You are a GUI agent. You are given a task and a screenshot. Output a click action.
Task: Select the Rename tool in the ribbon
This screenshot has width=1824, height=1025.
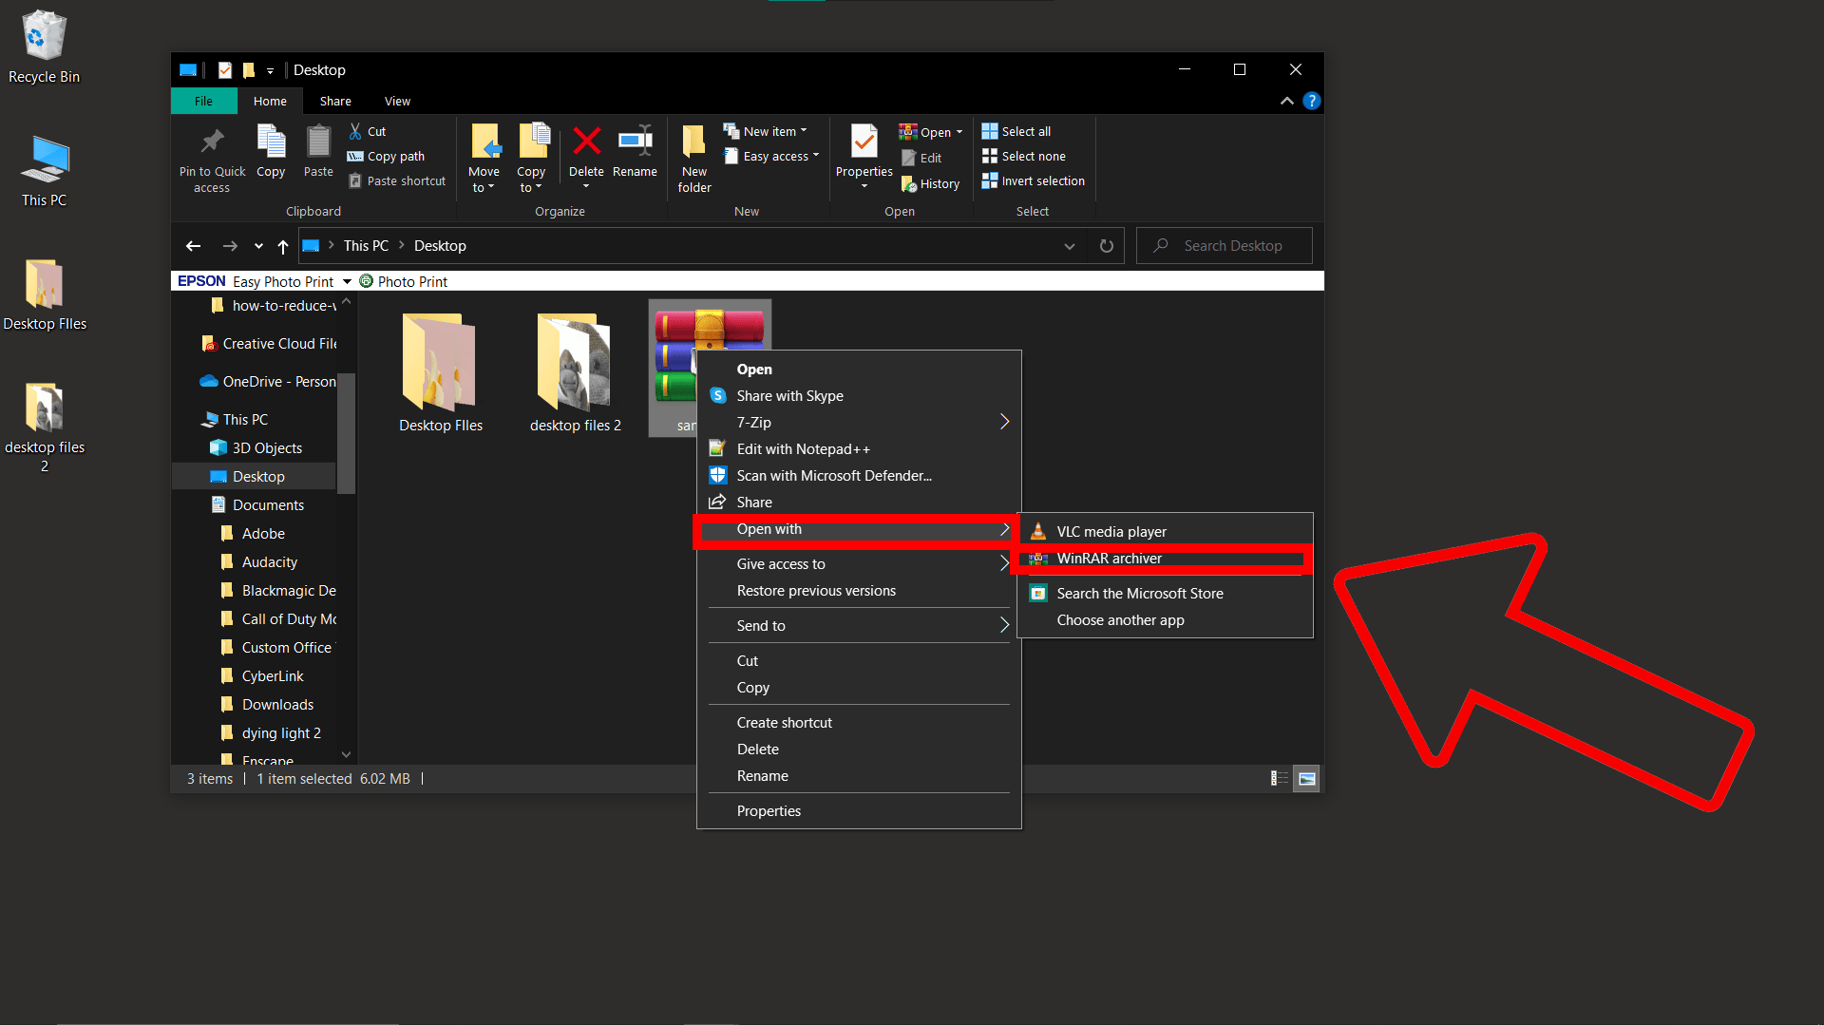point(635,157)
